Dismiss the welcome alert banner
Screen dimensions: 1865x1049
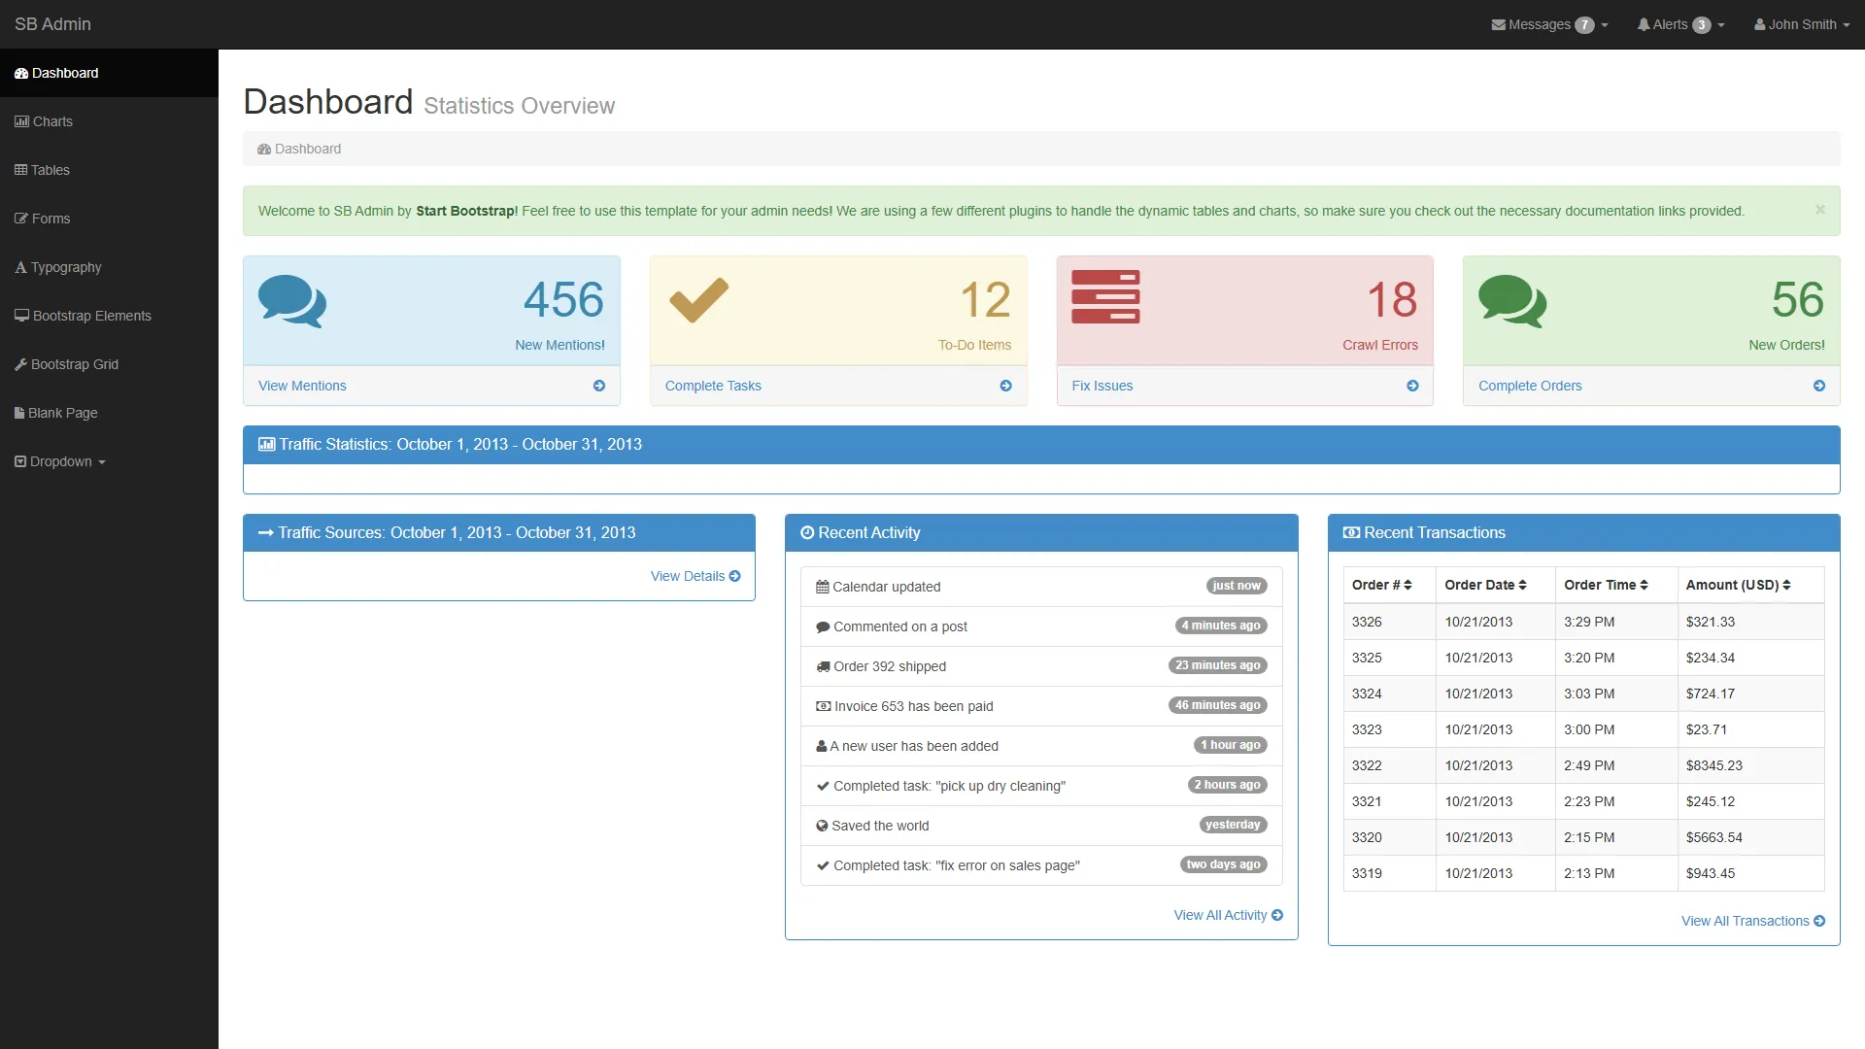1820,209
